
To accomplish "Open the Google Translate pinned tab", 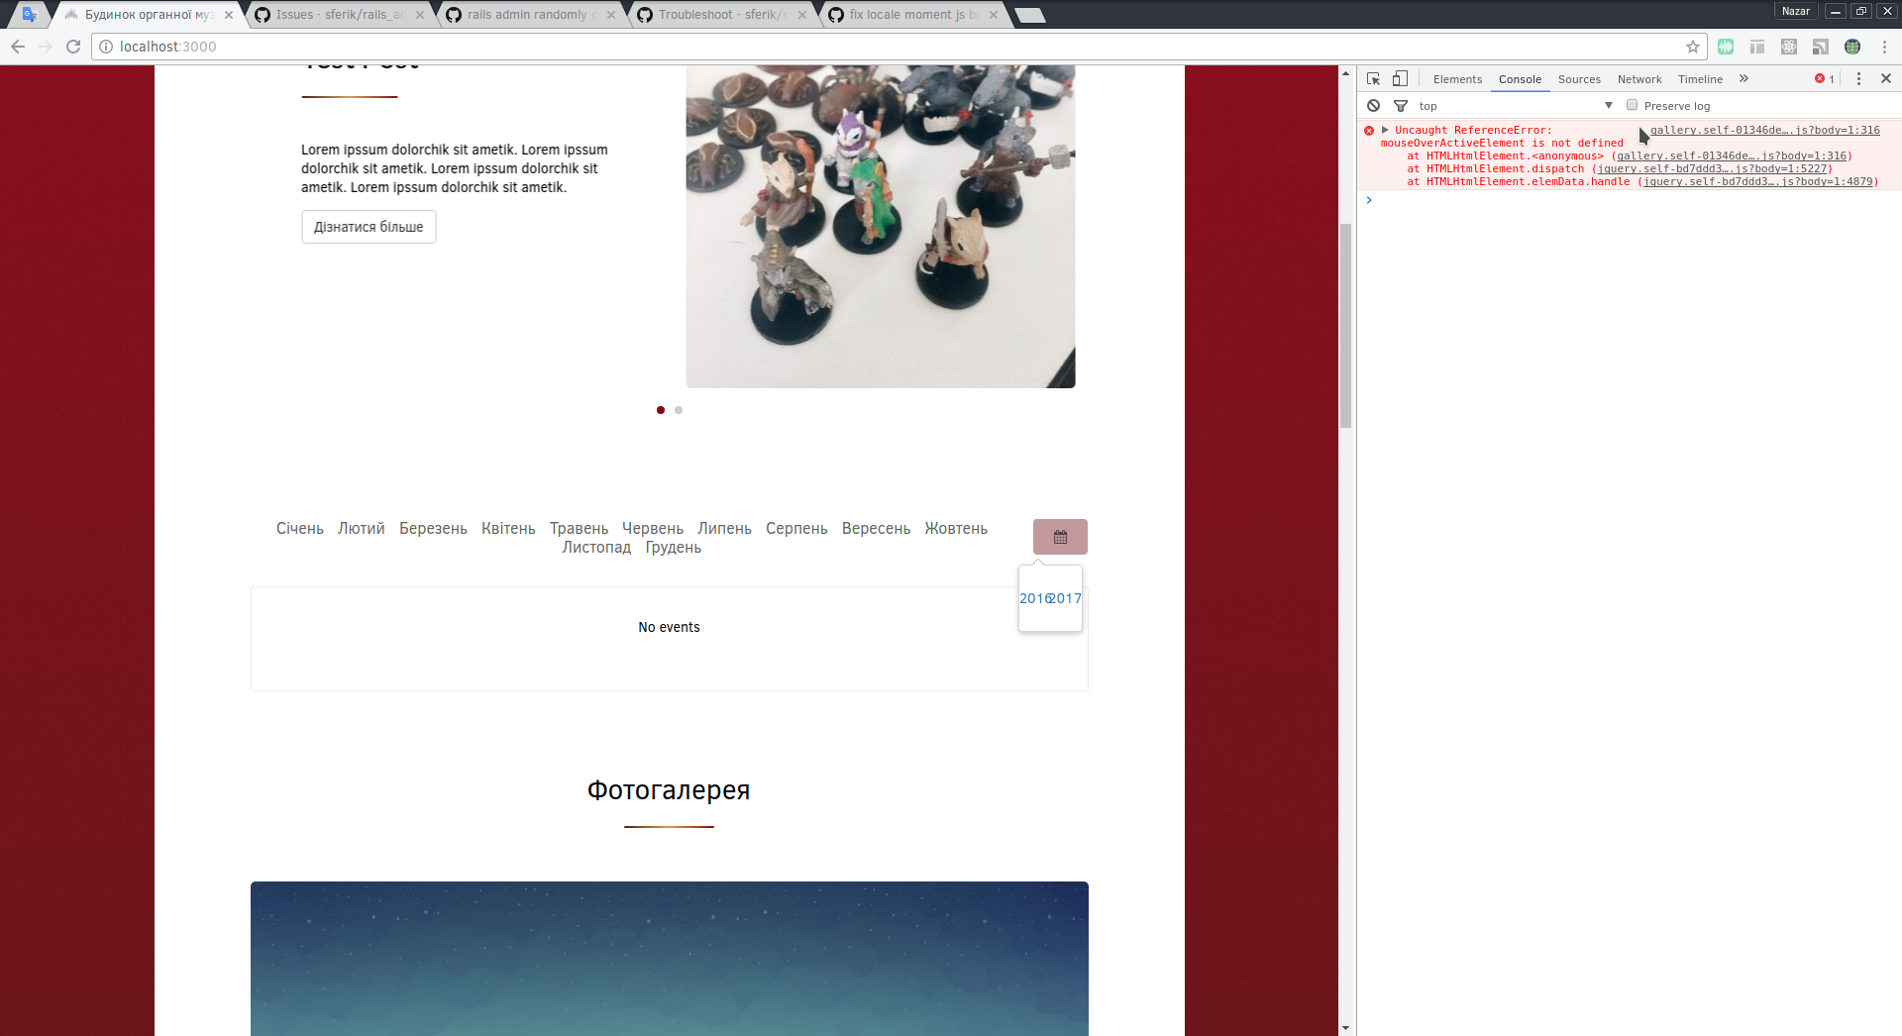I will point(30,15).
